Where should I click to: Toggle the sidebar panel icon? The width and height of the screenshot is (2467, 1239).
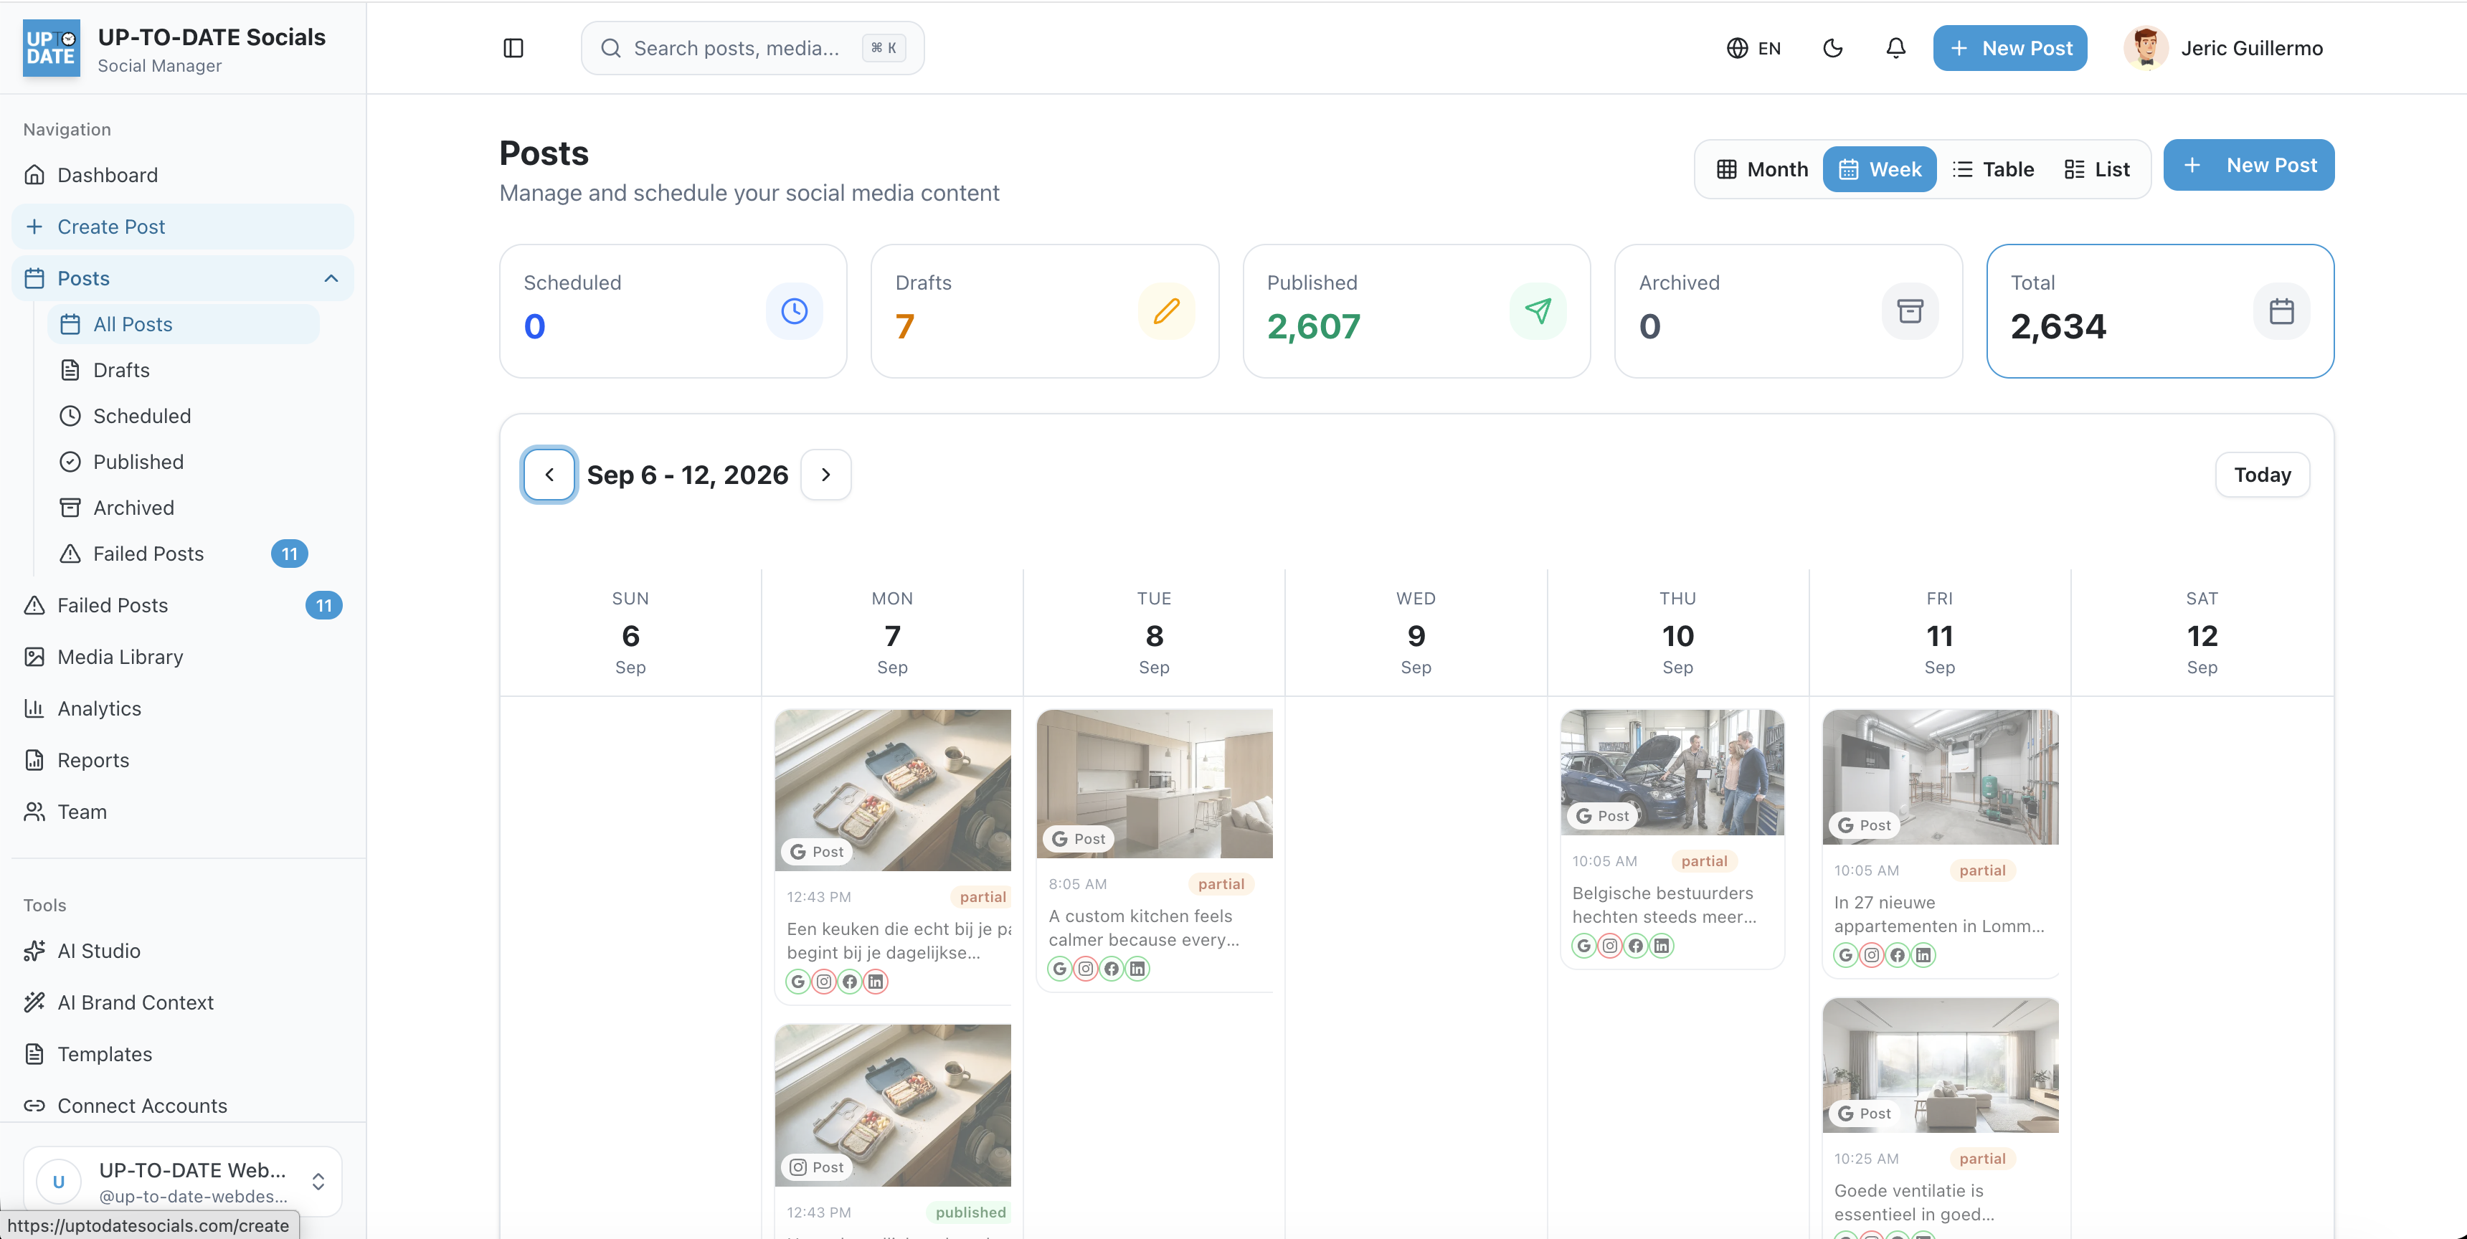(513, 48)
